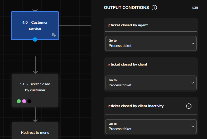Viewport: 207px width, 139px height.
Task: Click the info icon beside OUTPUT CONDITIONS
Action: (x=154, y=8)
